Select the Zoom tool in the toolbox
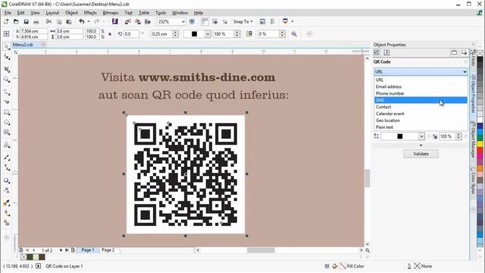Image resolution: width=485 pixels, height=273 pixels. tap(7, 80)
